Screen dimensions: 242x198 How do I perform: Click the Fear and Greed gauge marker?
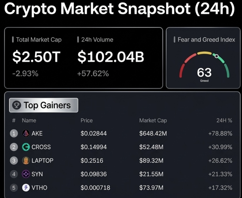coord(217,56)
